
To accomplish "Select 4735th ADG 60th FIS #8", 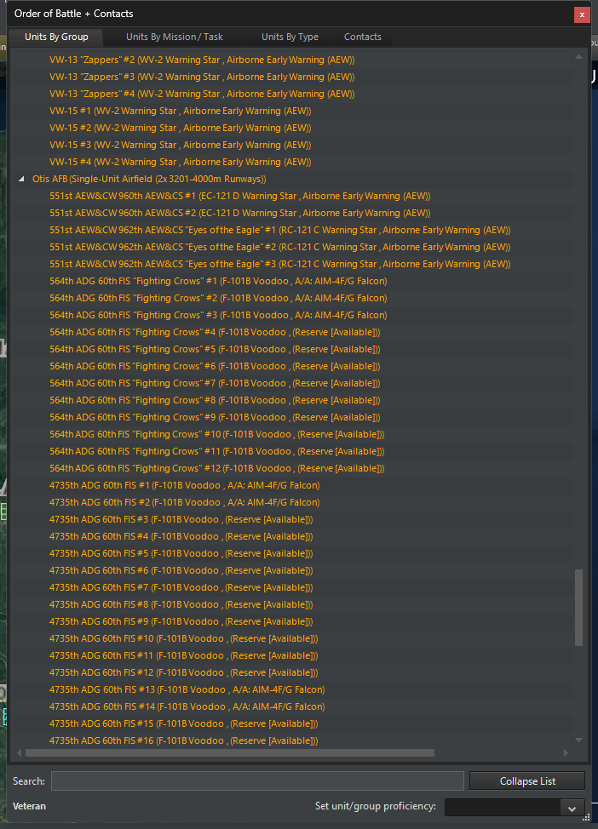I will click(x=181, y=604).
